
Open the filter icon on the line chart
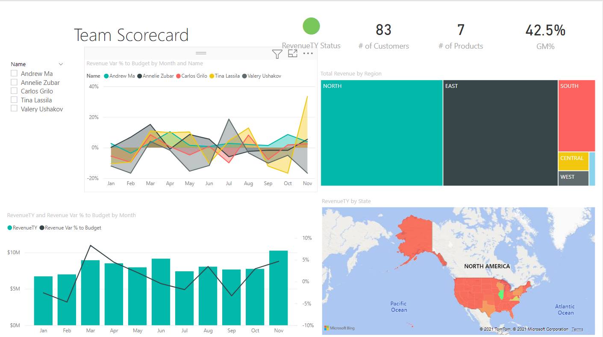click(277, 54)
